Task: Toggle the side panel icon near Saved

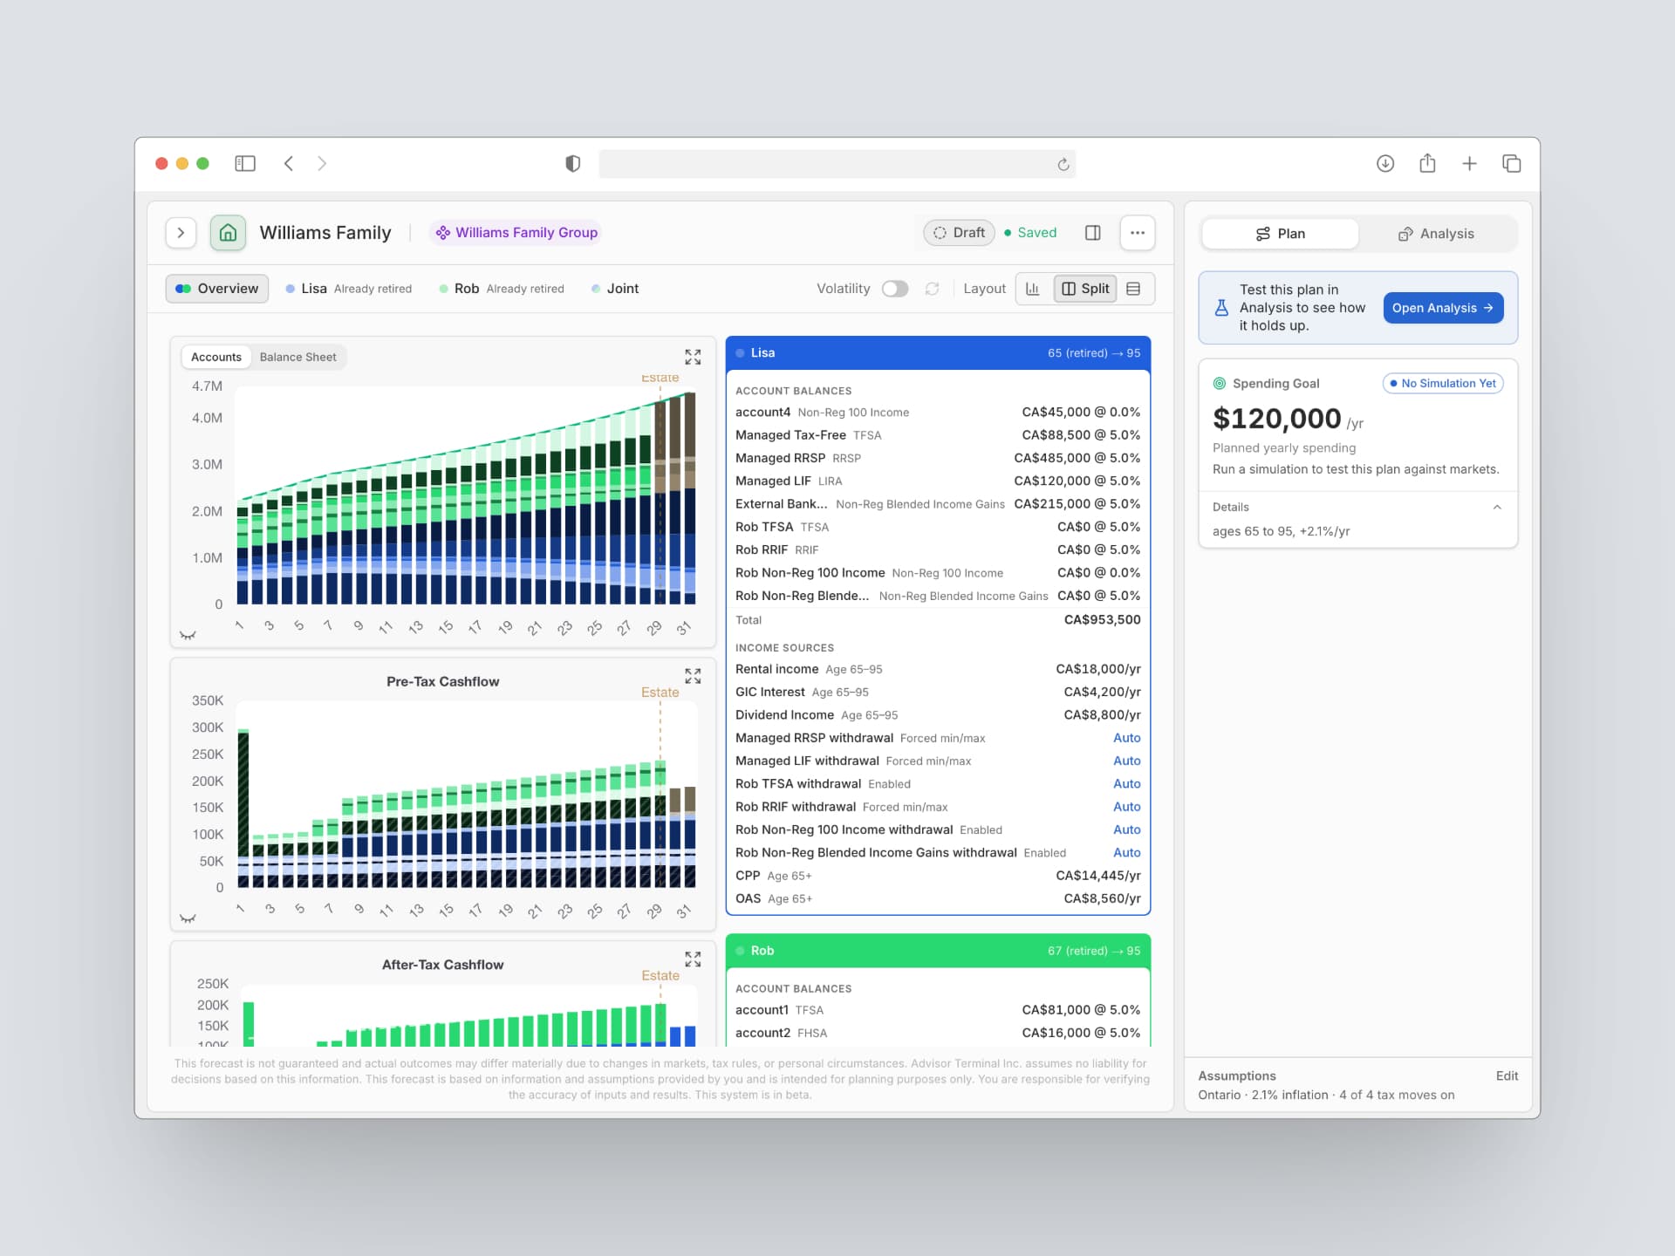Action: pyautogui.click(x=1092, y=233)
